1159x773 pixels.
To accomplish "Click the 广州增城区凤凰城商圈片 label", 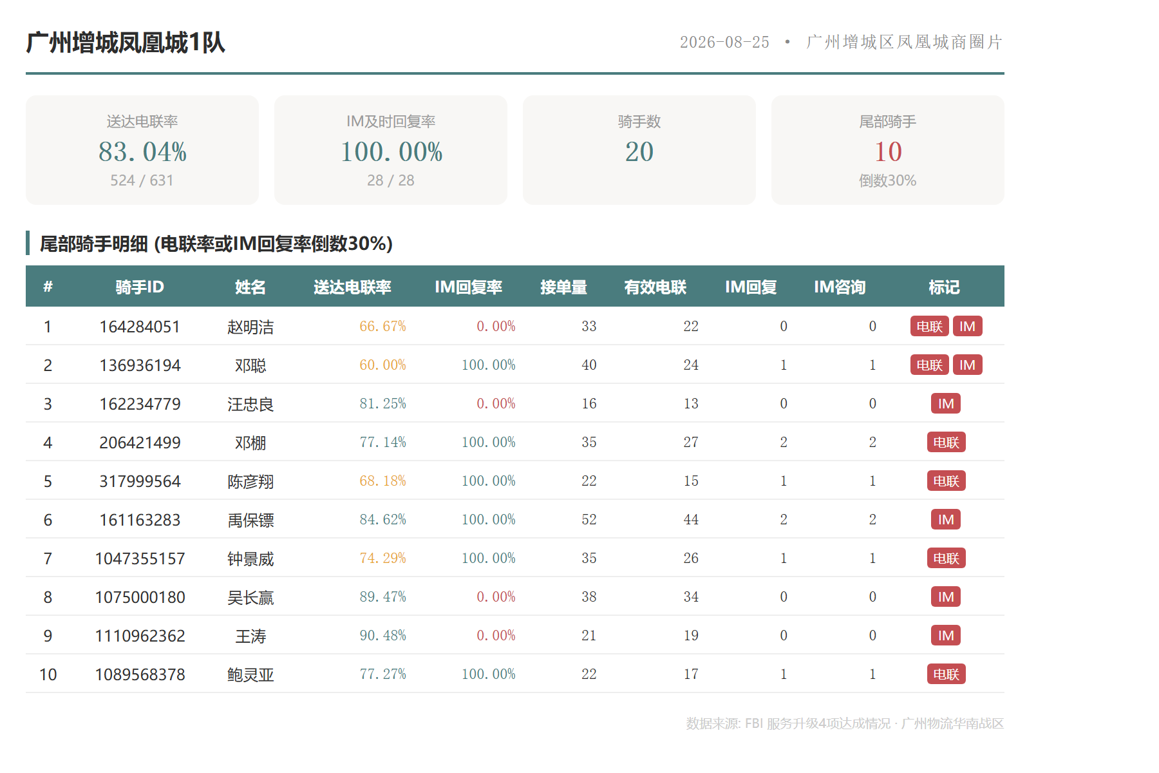I will 905,43.
